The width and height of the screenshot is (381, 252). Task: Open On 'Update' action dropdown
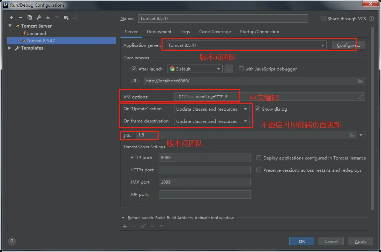coord(212,109)
